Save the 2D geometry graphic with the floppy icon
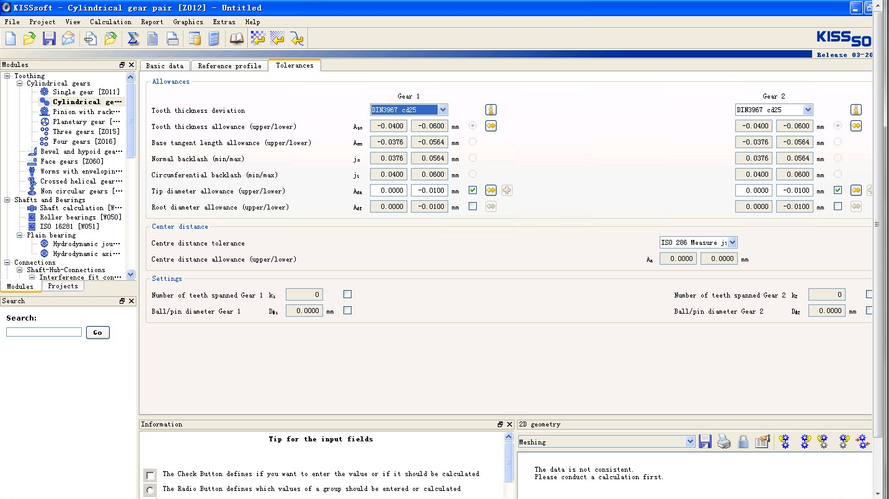Viewport: 889px width, 499px height. click(705, 441)
